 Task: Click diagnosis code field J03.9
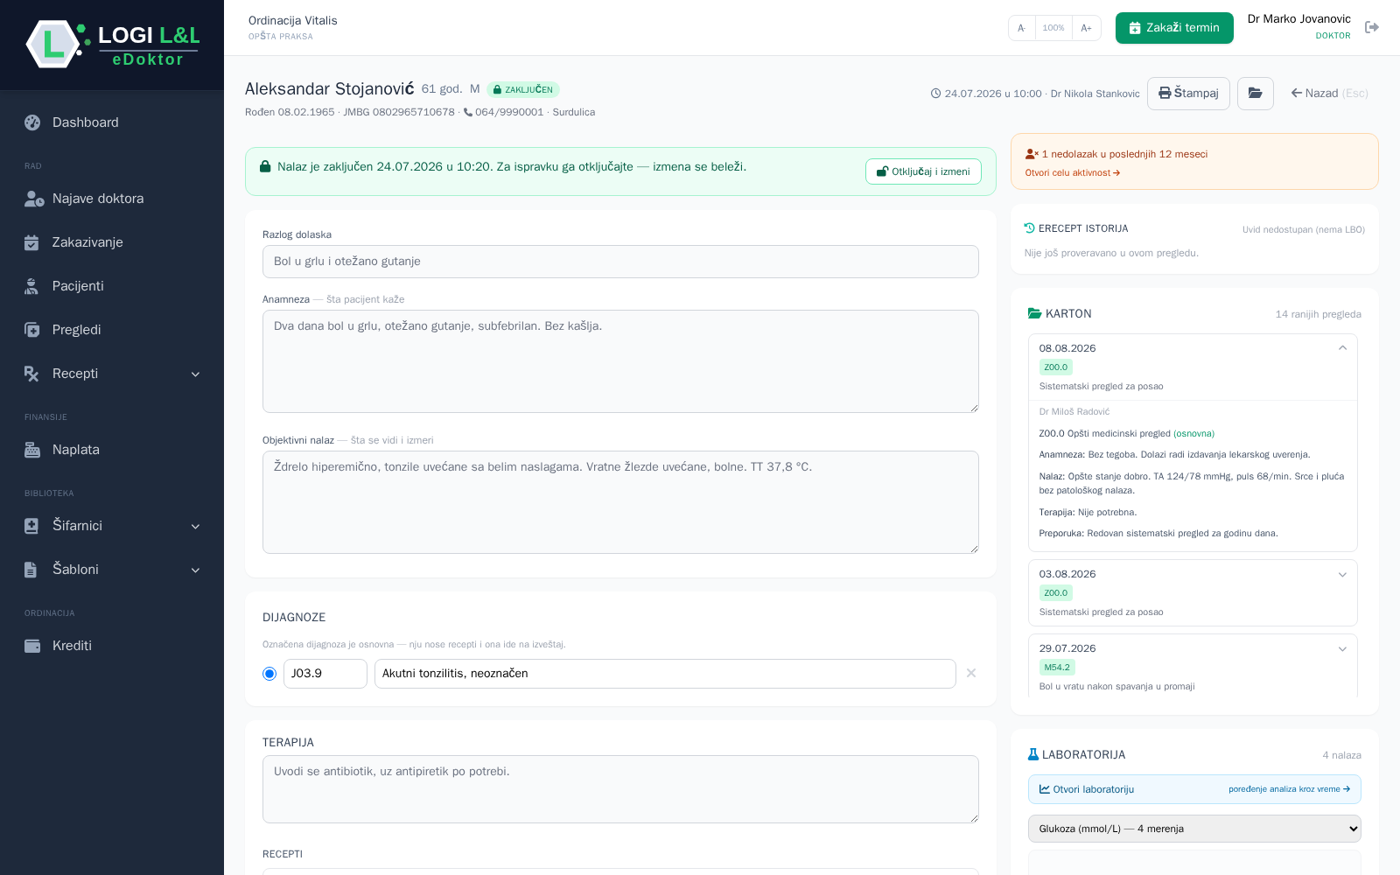pyautogui.click(x=325, y=674)
